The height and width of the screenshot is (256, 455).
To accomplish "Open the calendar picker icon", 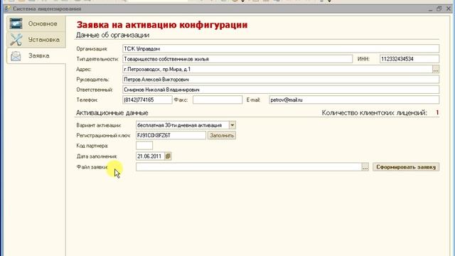I will (168, 156).
